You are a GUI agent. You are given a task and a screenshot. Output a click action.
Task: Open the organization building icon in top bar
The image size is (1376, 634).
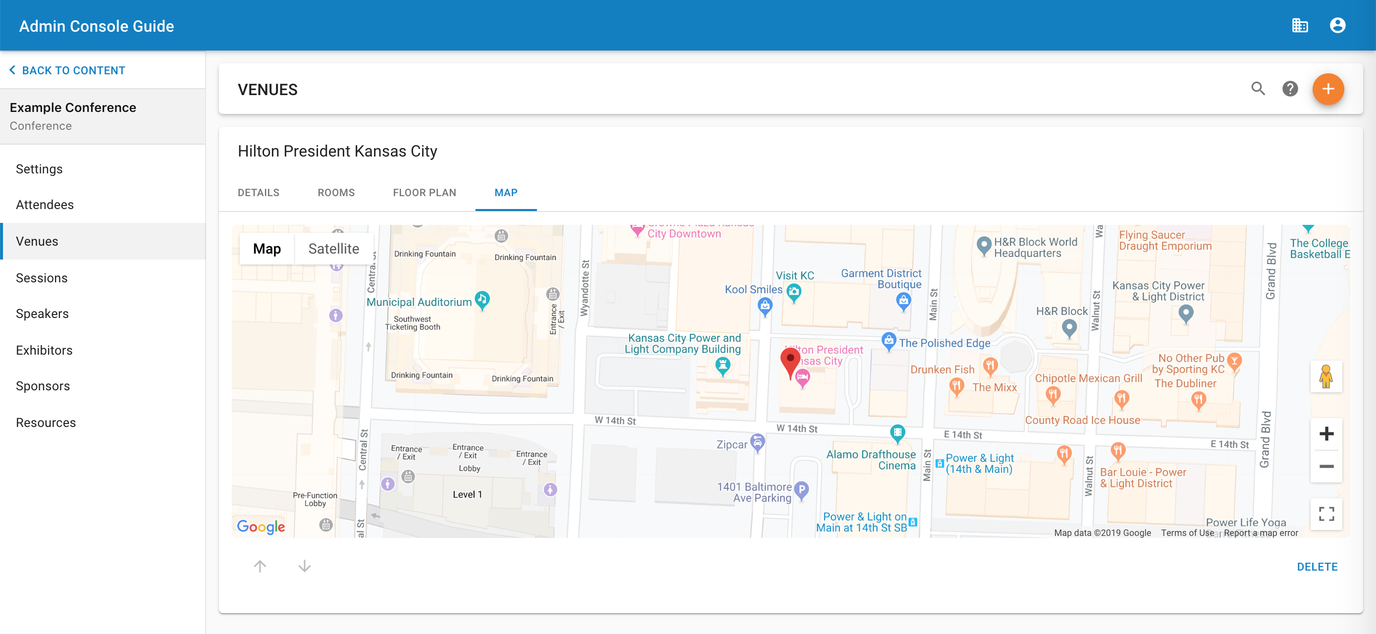1300,25
